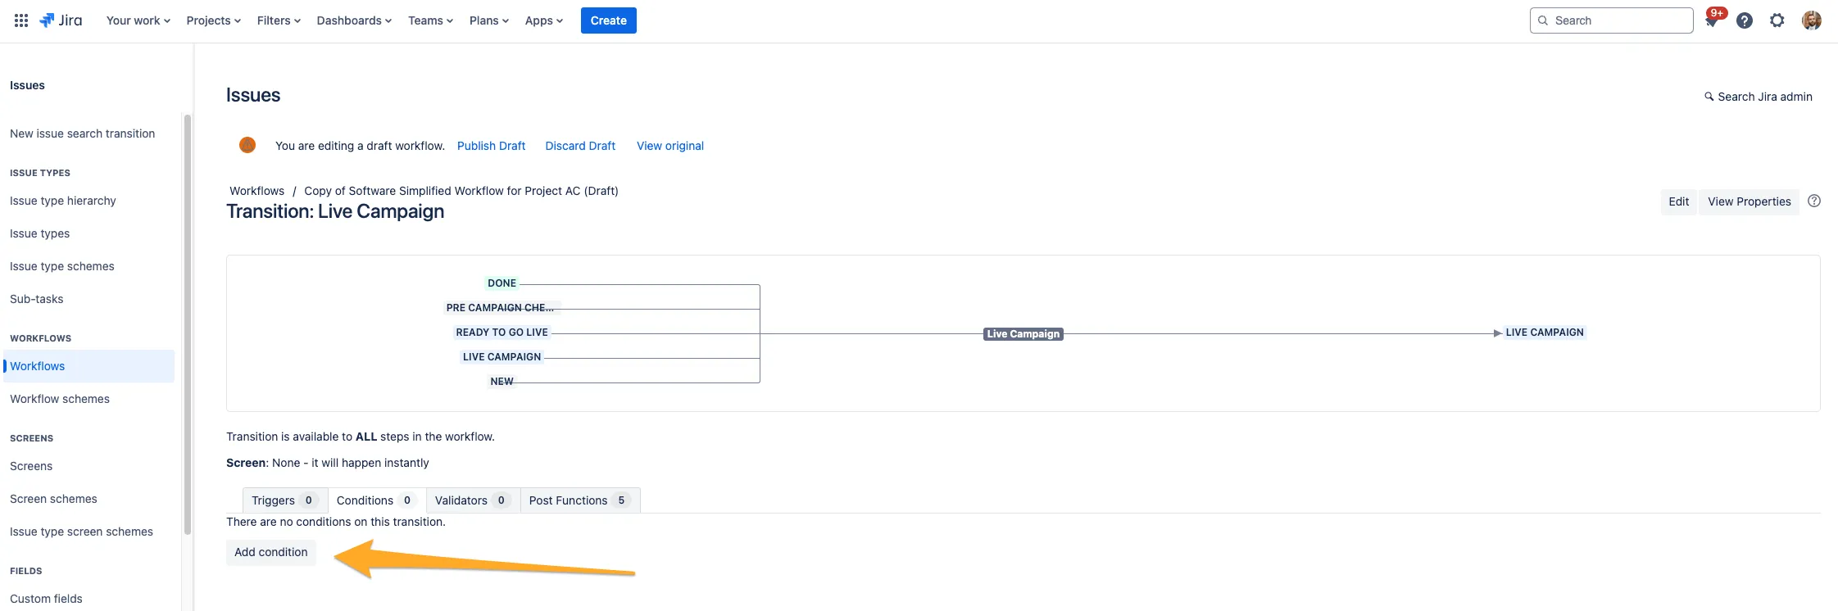The image size is (1838, 611).
Task: Click the View Properties button
Action: coord(1750,201)
